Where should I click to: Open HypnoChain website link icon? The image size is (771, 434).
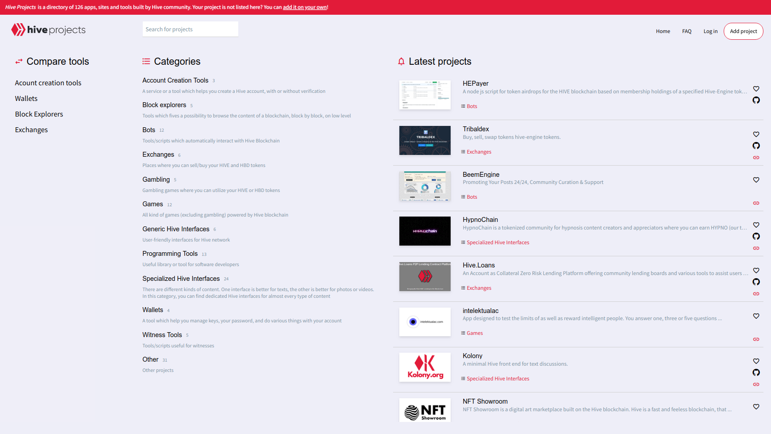coord(756,248)
